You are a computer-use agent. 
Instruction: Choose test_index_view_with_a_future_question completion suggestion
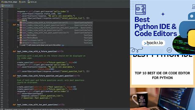(x=56, y=23)
